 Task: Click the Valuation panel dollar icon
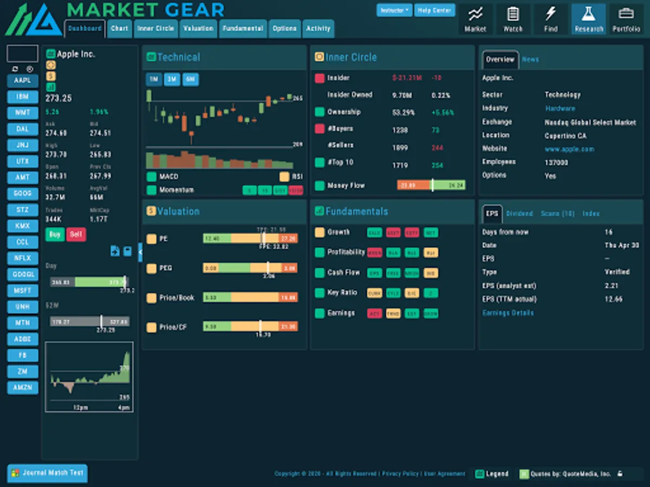(x=151, y=211)
